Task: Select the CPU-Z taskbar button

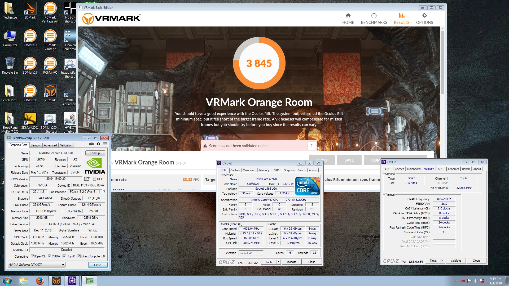Action: point(72,281)
